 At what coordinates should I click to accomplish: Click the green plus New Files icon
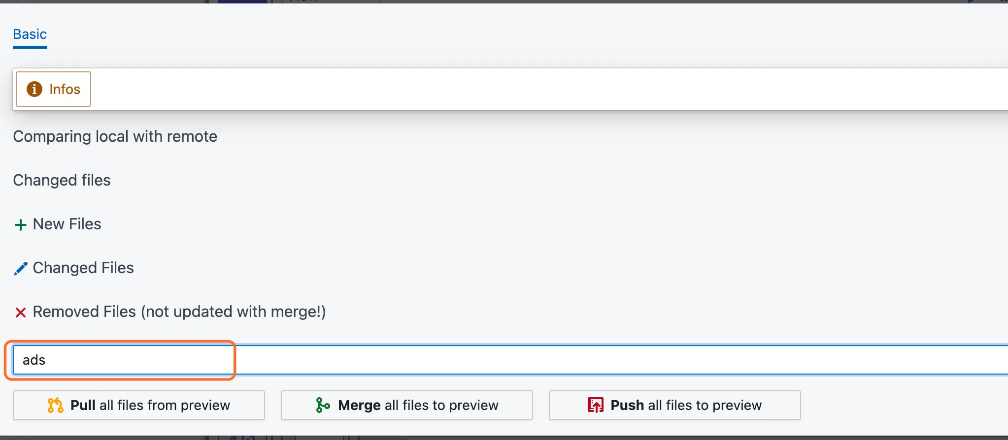20,225
